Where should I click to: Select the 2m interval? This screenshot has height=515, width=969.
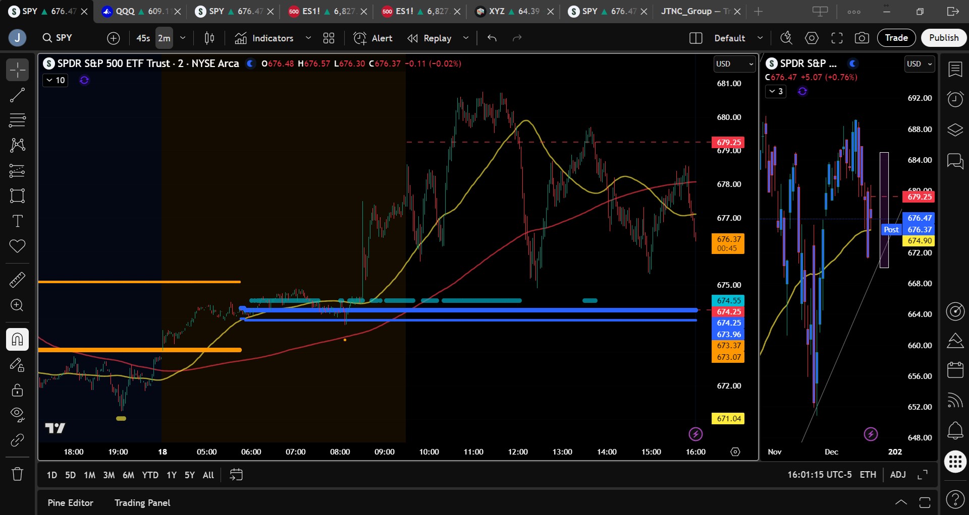[164, 38]
